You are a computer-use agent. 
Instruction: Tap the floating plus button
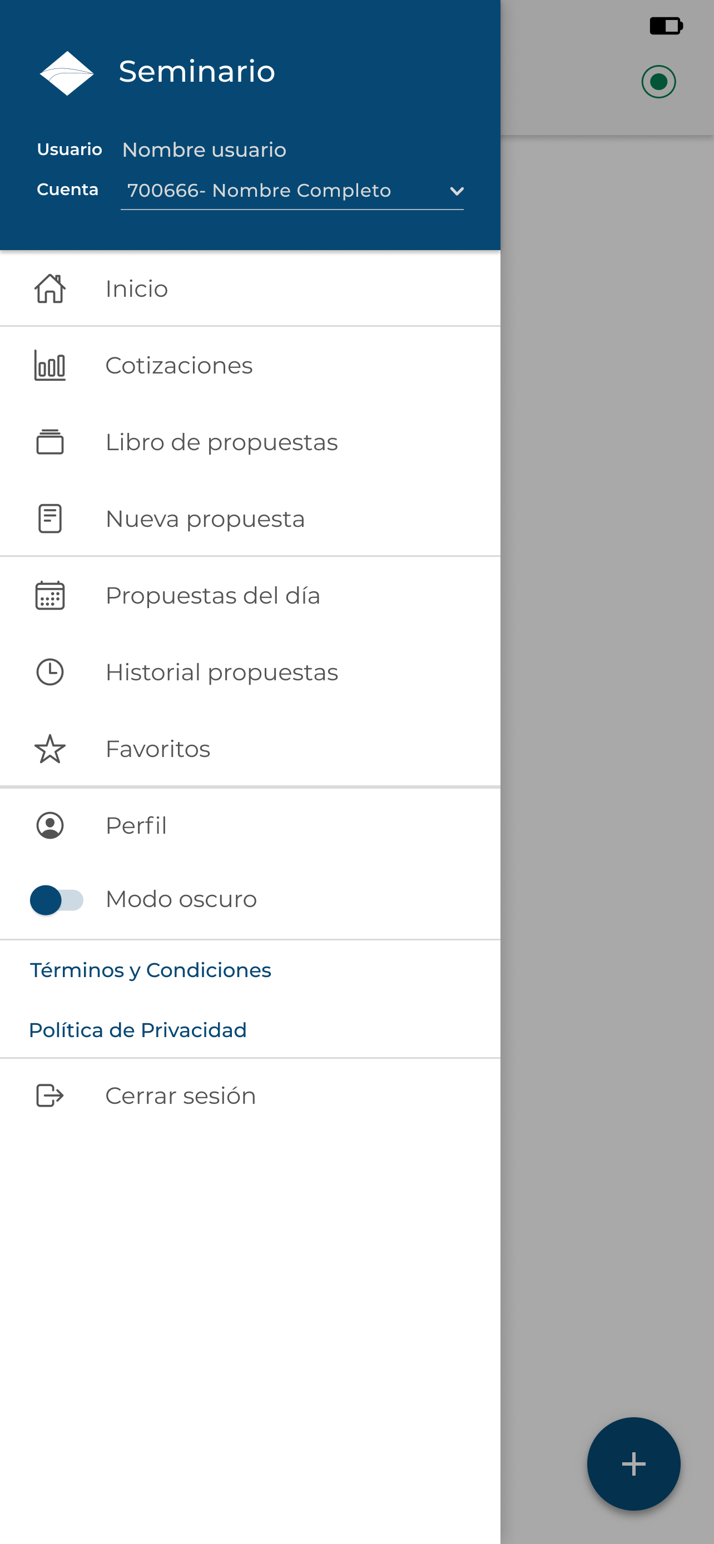click(x=634, y=1465)
